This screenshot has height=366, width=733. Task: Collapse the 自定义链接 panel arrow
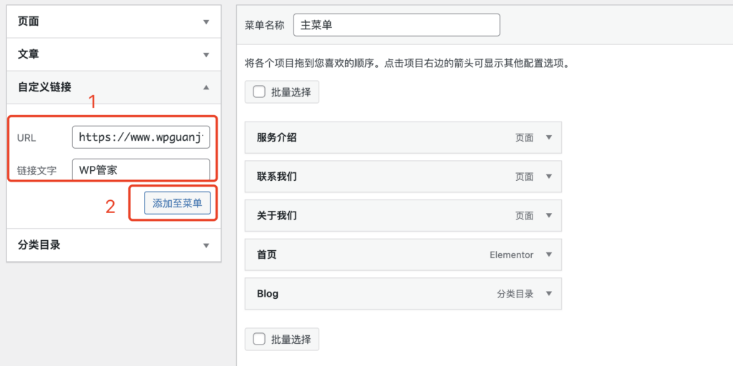pos(206,87)
